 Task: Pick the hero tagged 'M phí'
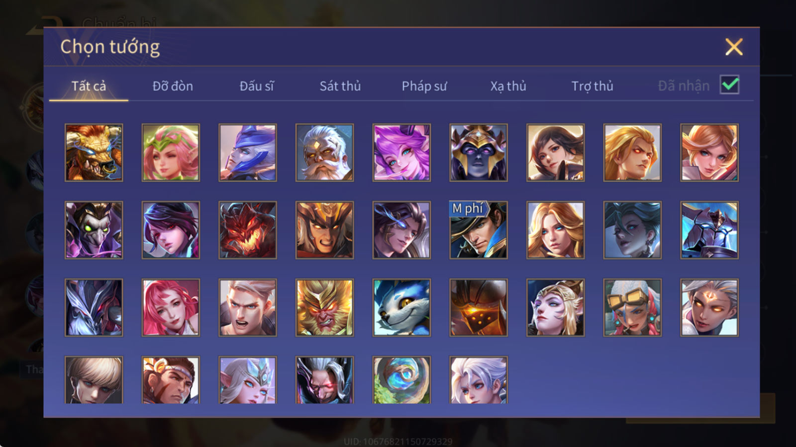click(479, 230)
